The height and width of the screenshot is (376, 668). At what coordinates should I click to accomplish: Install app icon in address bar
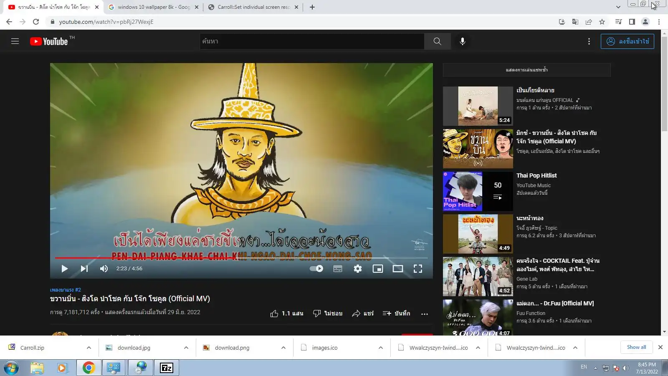pyautogui.click(x=562, y=22)
